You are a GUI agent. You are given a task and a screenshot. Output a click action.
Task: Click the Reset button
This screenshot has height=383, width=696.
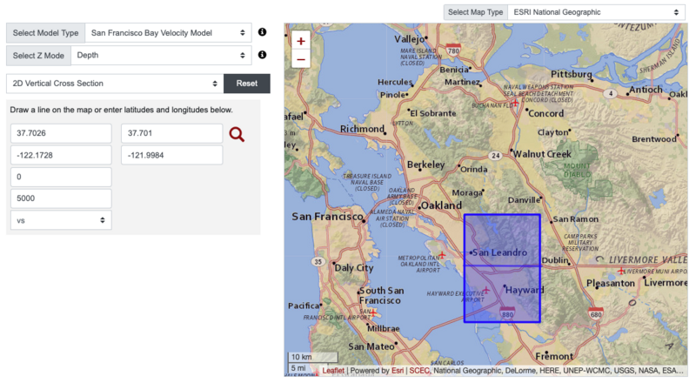[x=247, y=84]
